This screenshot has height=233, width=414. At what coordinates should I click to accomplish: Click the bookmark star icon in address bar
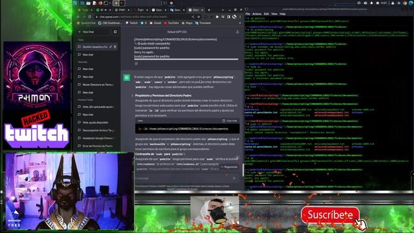point(199,17)
